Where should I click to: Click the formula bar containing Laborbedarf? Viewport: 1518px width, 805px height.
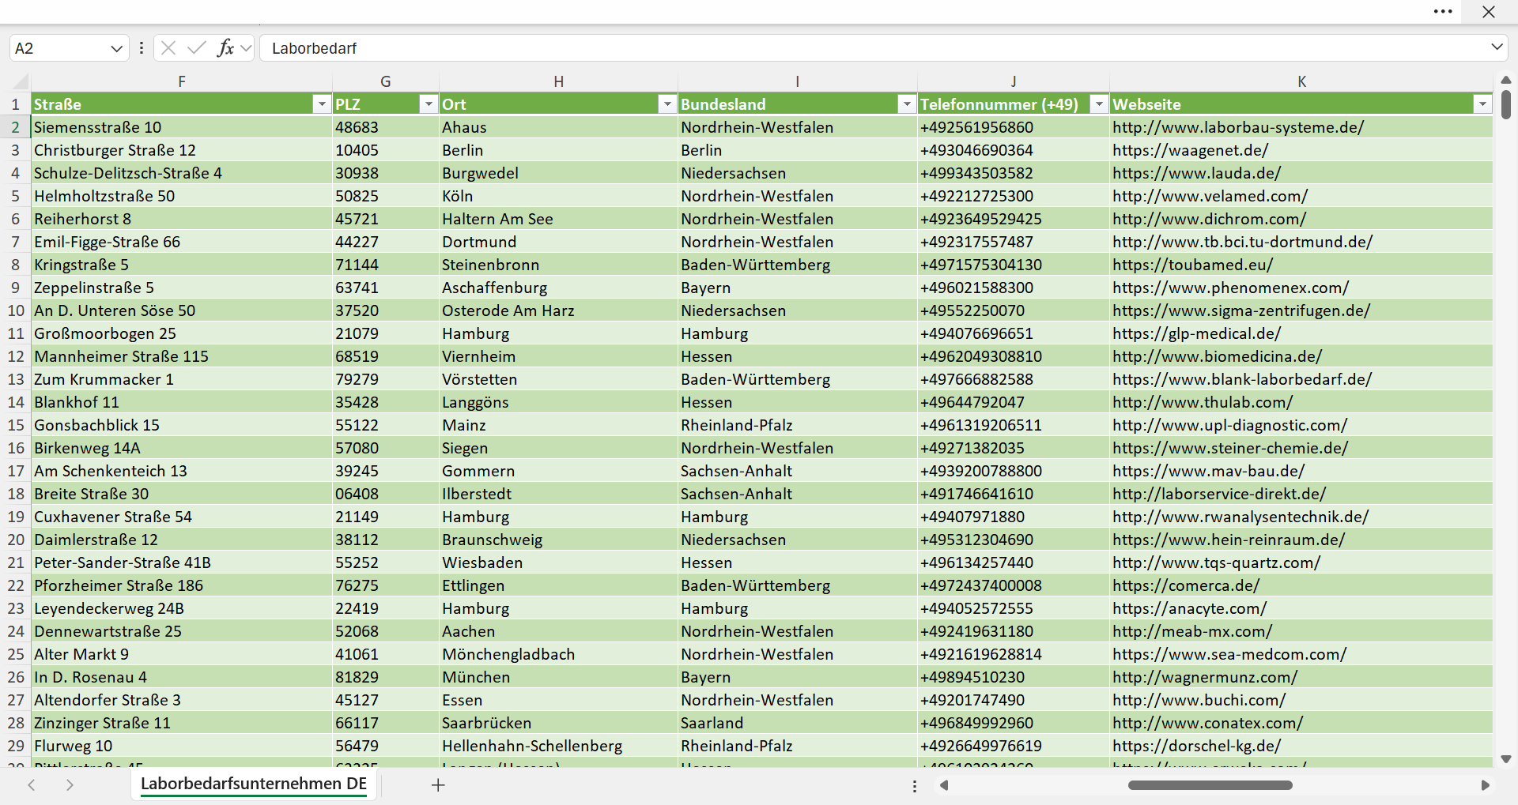(874, 48)
